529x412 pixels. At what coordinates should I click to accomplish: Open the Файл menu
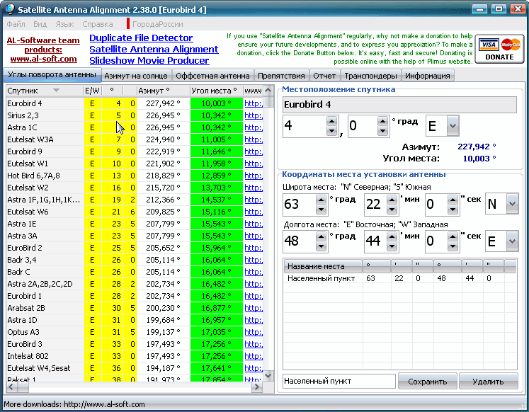pyautogui.click(x=16, y=24)
